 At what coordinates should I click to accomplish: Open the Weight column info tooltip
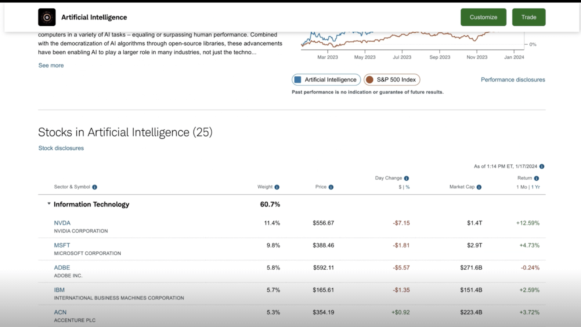pyautogui.click(x=277, y=187)
